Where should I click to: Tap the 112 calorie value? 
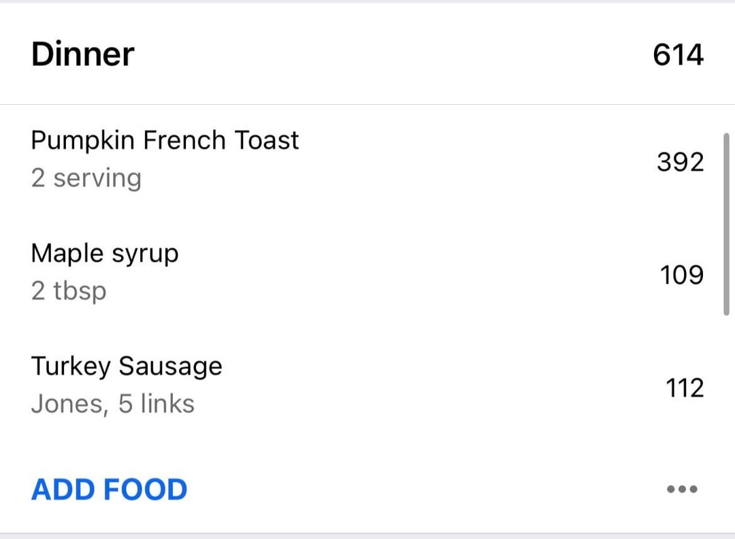(x=684, y=388)
